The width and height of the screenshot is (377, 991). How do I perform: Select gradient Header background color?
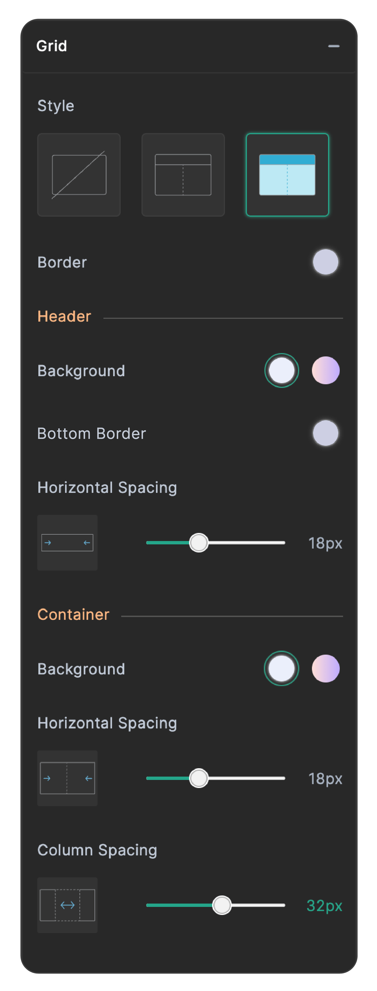click(326, 370)
